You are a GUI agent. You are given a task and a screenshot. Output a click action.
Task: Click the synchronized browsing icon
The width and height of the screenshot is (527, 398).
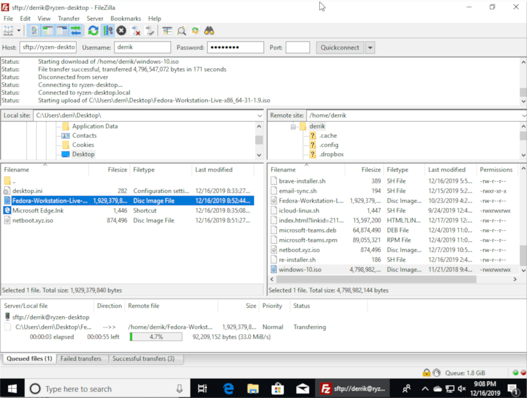click(x=195, y=30)
